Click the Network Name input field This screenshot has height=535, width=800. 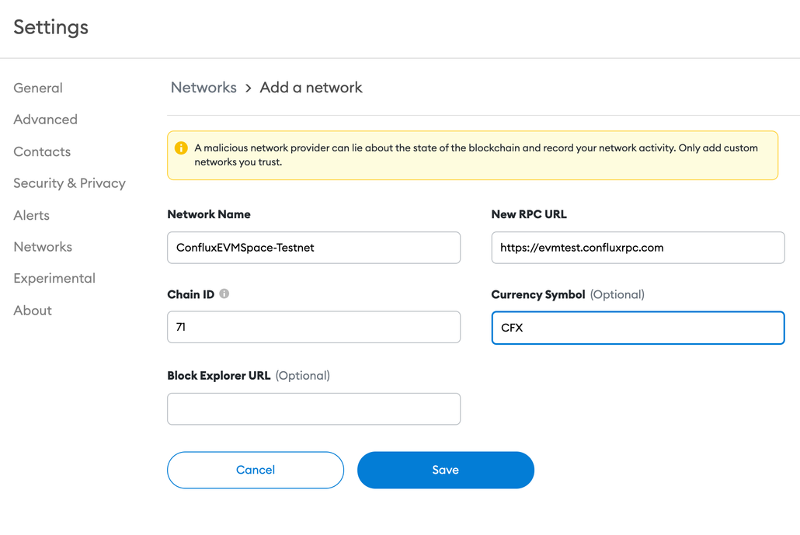(x=314, y=247)
